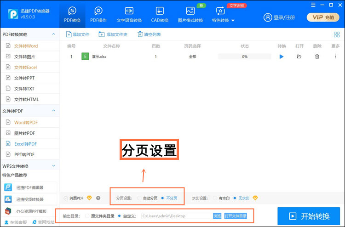Click the VIP 充值 button
Image resolution: width=345 pixels, height=227 pixels.
coord(323,17)
